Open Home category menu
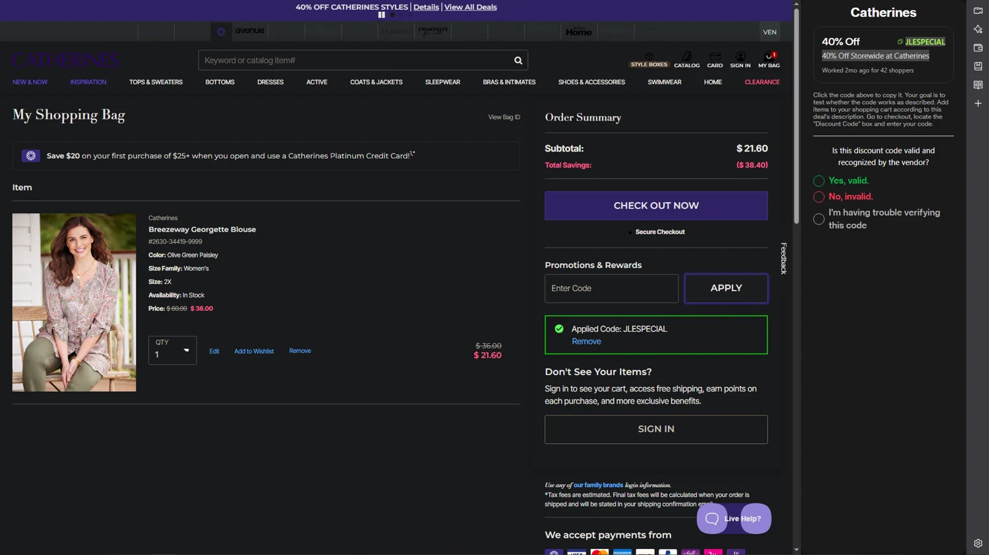This screenshot has height=555, width=989. point(713,82)
